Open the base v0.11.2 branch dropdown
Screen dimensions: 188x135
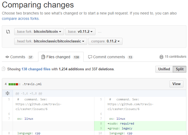click(80, 32)
